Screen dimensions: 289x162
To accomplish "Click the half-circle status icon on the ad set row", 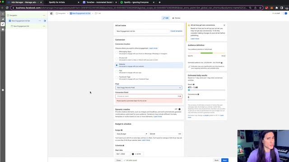I will 45,21.
